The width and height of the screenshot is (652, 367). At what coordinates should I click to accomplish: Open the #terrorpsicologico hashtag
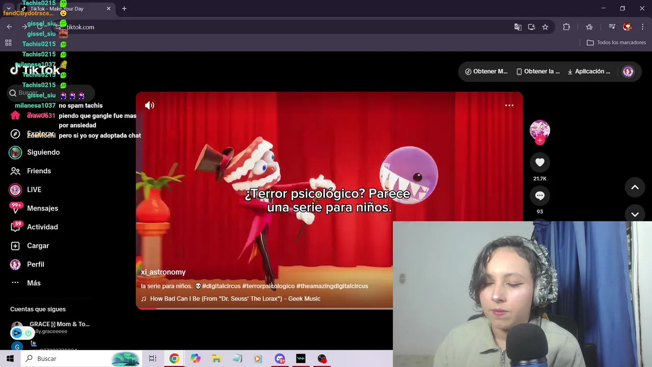click(268, 286)
